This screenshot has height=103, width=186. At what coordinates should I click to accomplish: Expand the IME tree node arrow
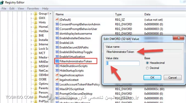tap(31, 36)
